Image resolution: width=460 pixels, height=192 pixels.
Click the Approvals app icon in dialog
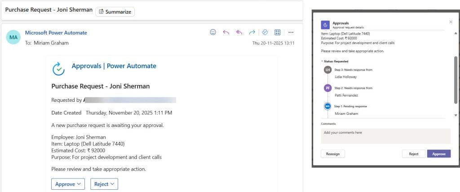pos(325,25)
